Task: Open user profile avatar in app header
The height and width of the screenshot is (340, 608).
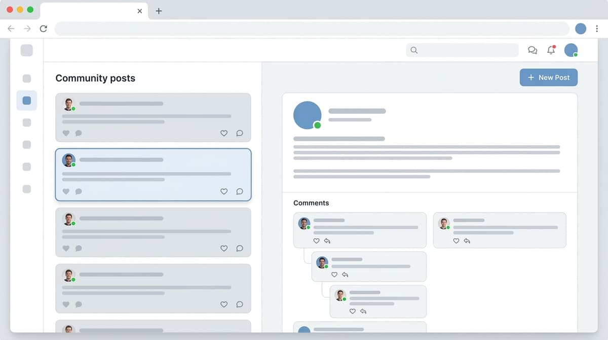Action: (x=571, y=50)
